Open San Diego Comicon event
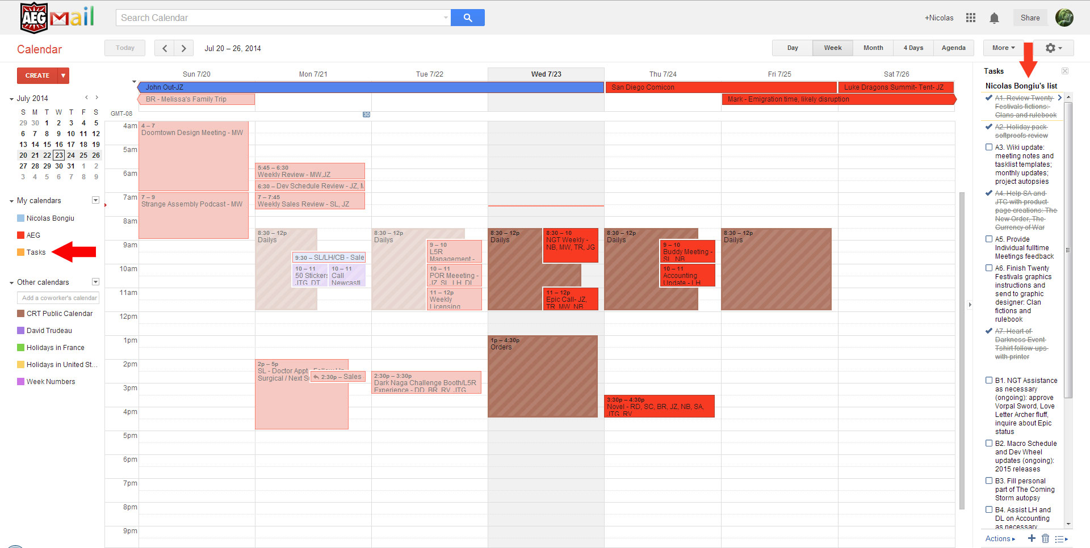The width and height of the screenshot is (1090, 548). [x=721, y=87]
